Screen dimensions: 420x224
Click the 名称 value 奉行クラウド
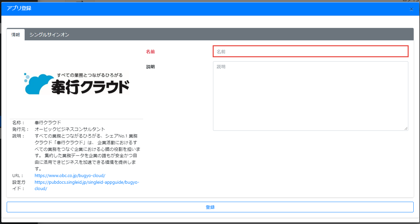(x=48, y=122)
